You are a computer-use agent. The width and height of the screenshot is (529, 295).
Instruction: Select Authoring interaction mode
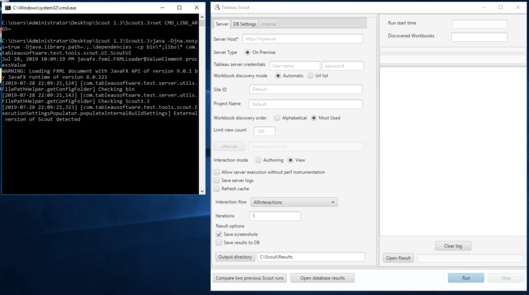coord(259,160)
